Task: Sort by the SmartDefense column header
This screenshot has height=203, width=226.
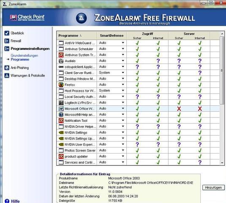Action: (112, 36)
